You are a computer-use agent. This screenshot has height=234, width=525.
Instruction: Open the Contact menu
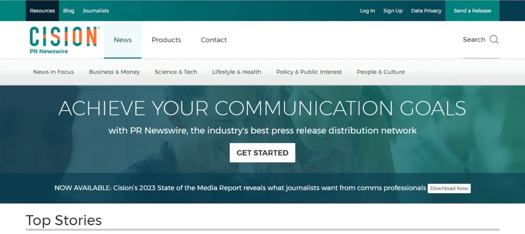coord(214,40)
